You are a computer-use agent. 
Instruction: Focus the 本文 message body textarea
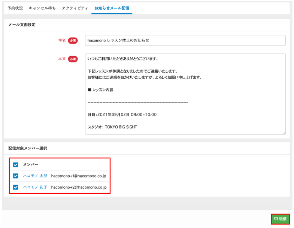(185, 94)
